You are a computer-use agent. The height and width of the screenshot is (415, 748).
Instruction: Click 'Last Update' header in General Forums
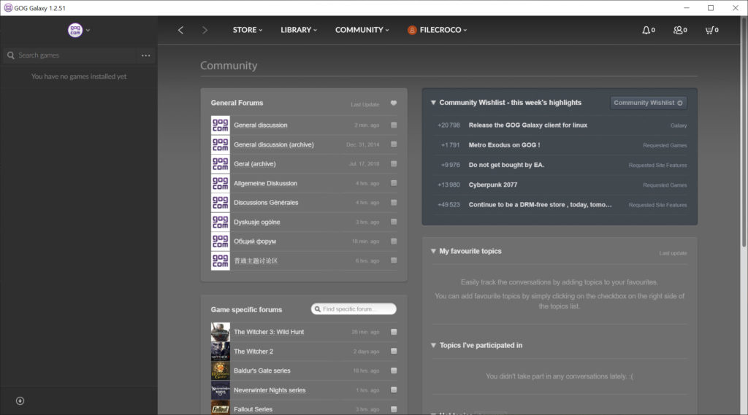click(365, 104)
